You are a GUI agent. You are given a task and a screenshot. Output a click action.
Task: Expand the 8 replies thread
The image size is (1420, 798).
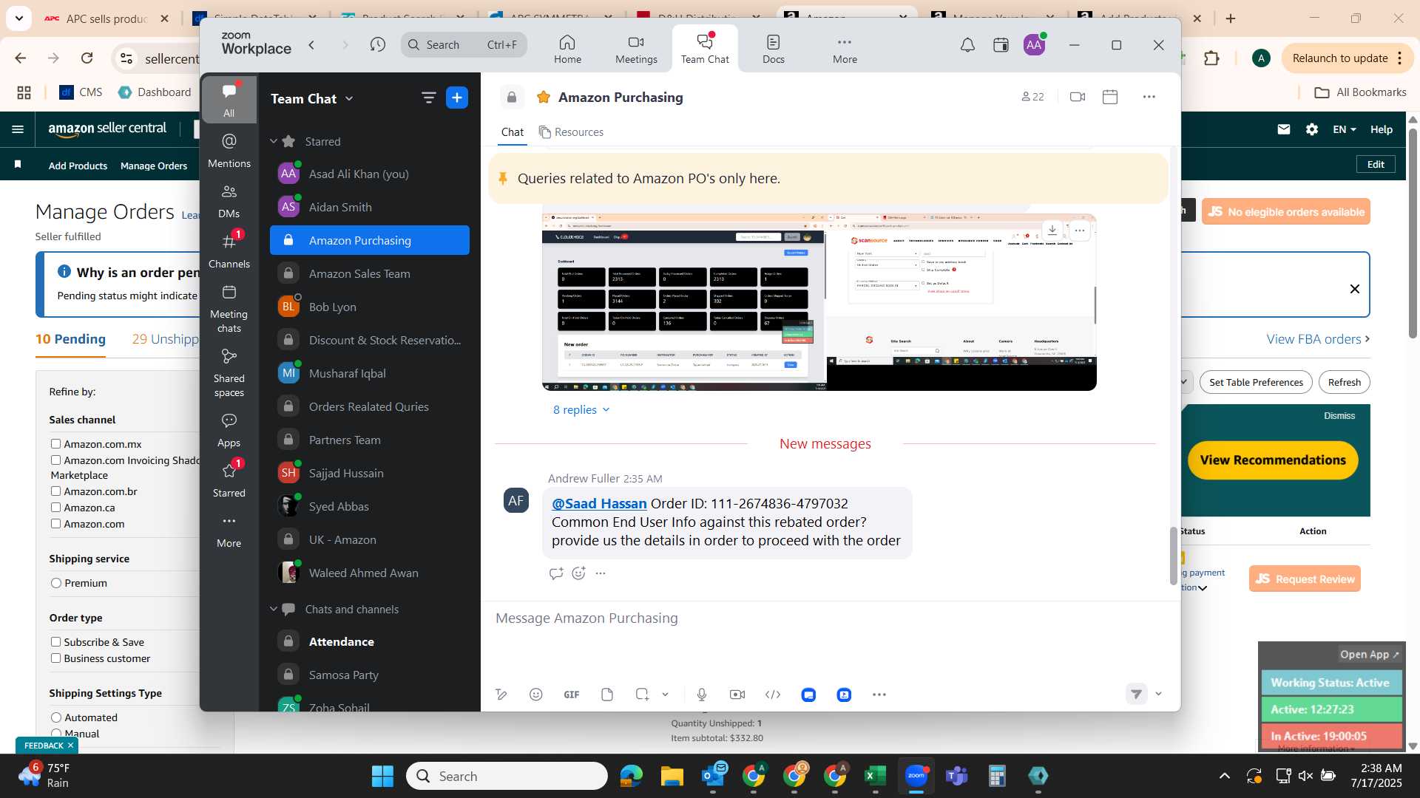tap(581, 409)
